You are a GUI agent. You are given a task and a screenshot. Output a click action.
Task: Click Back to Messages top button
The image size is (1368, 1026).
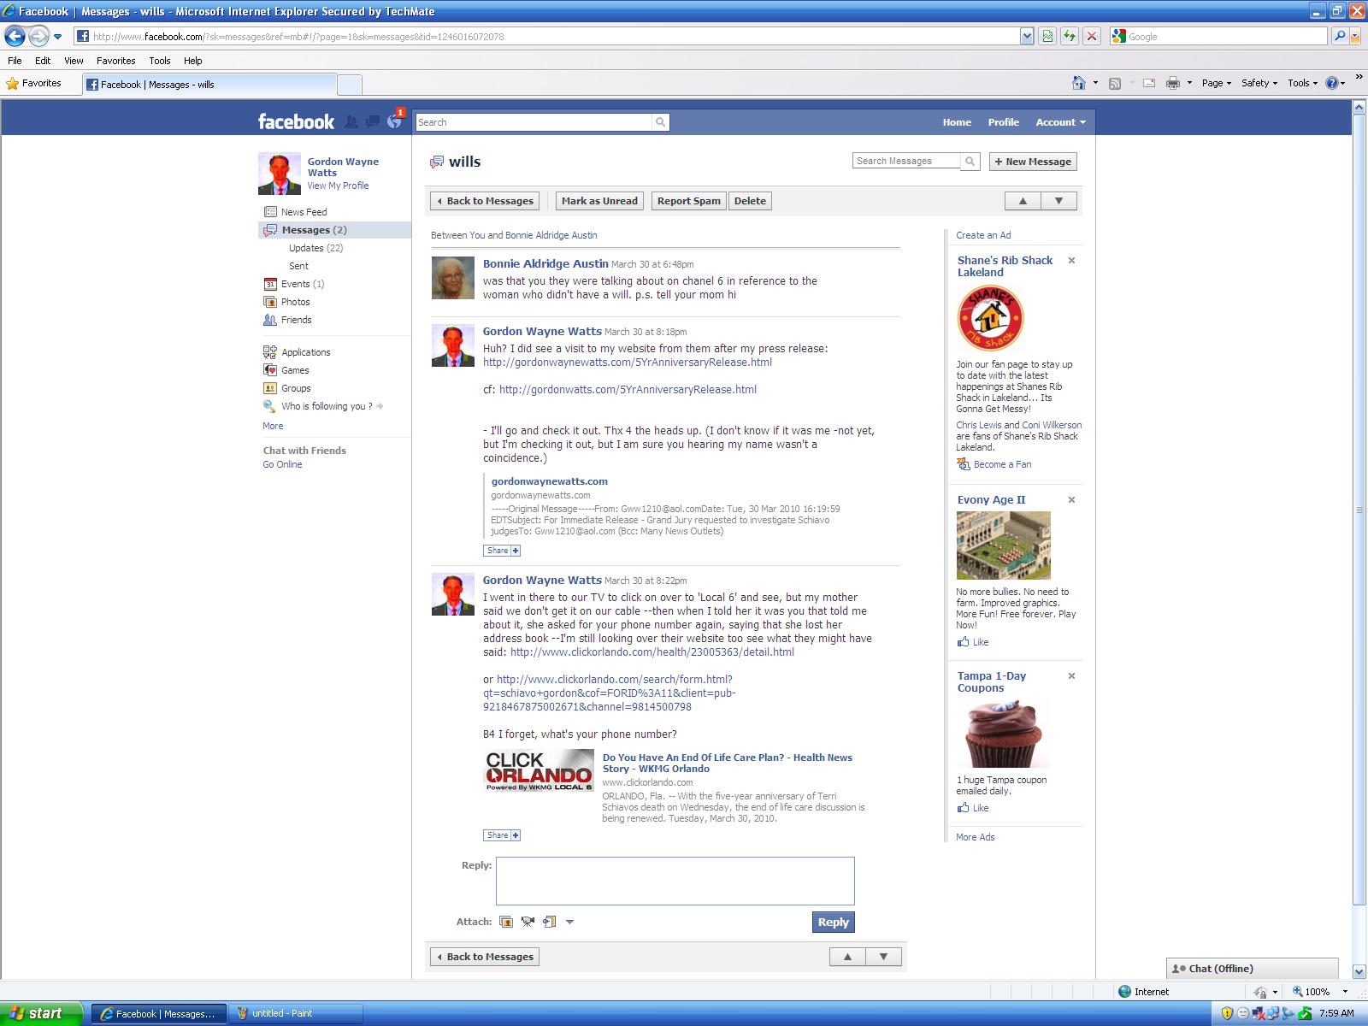(x=485, y=201)
